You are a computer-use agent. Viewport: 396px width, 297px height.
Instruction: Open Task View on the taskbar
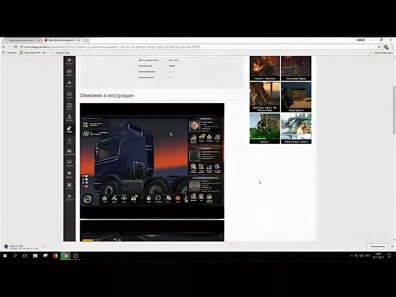point(25,256)
